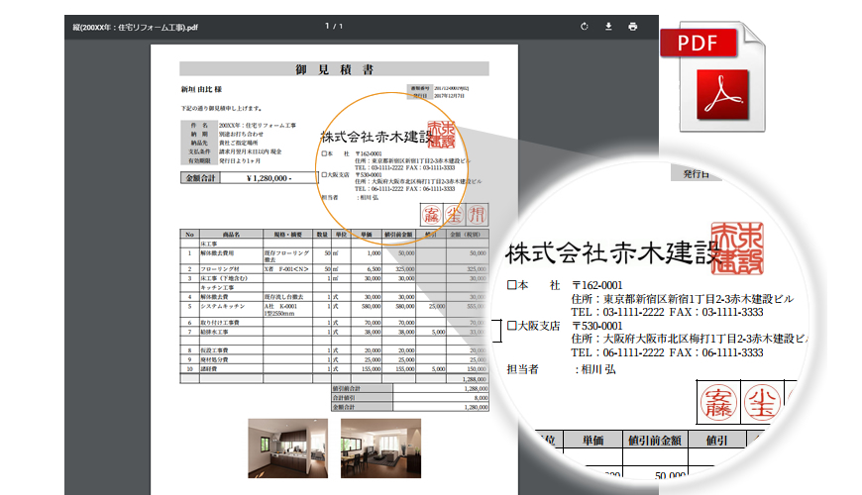Click the 仮設工事費 row item name

click(x=214, y=349)
